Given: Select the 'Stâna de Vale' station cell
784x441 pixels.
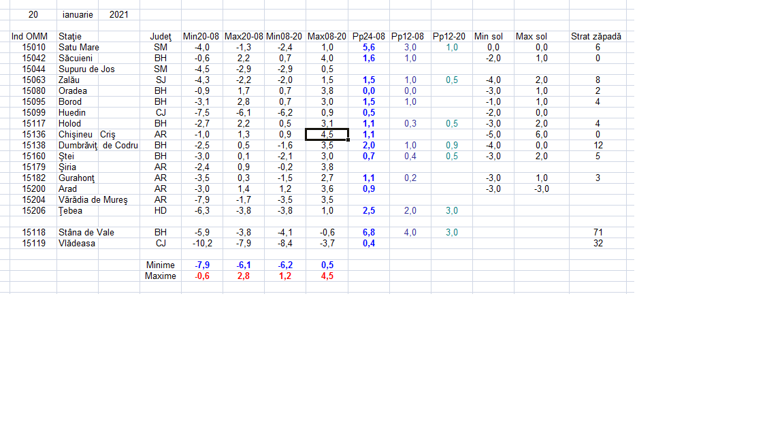Looking at the screenshot, I should point(86,233).
